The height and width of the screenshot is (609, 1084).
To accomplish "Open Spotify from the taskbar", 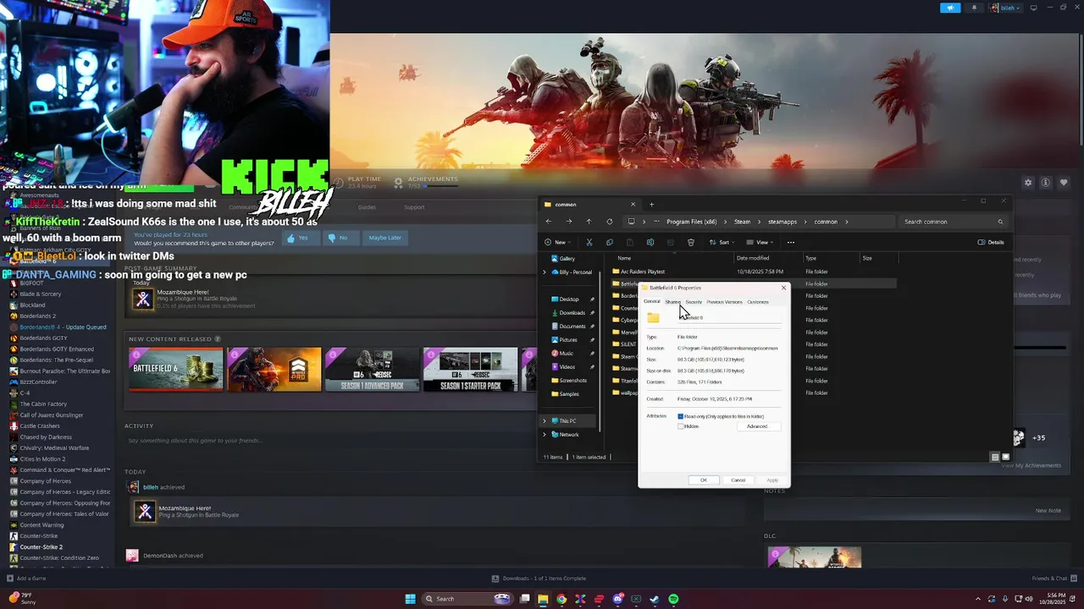I will coord(673,599).
